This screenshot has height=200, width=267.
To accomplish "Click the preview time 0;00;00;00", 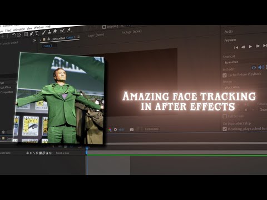I will pyautogui.click(x=152, y=129).
